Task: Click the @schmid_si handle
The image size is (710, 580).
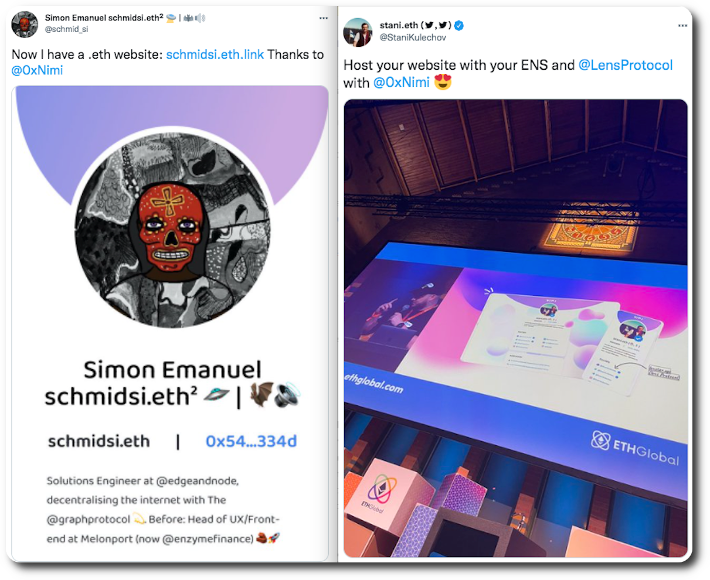Action: tap(66, 29)
